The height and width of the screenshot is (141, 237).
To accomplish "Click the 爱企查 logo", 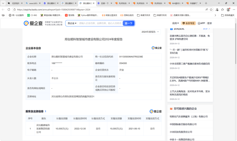I will click(33, 23).
